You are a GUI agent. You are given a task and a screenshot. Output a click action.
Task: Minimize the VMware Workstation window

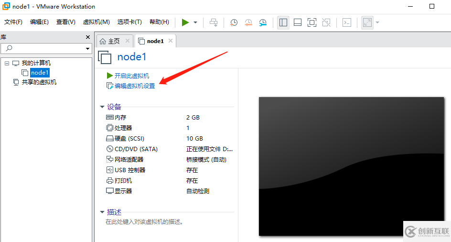pos(410,6)
